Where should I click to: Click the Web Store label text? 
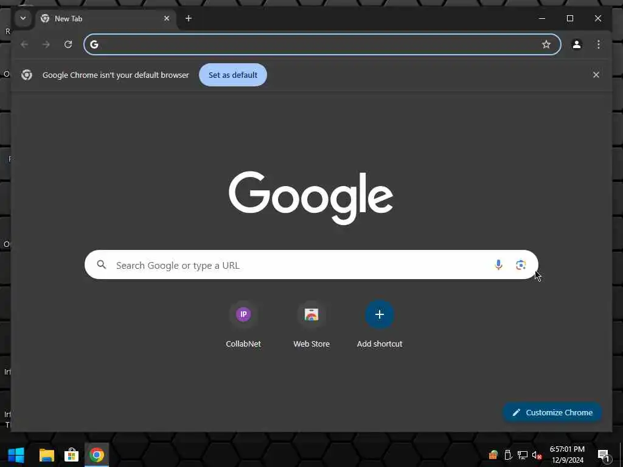click(311, 344)
